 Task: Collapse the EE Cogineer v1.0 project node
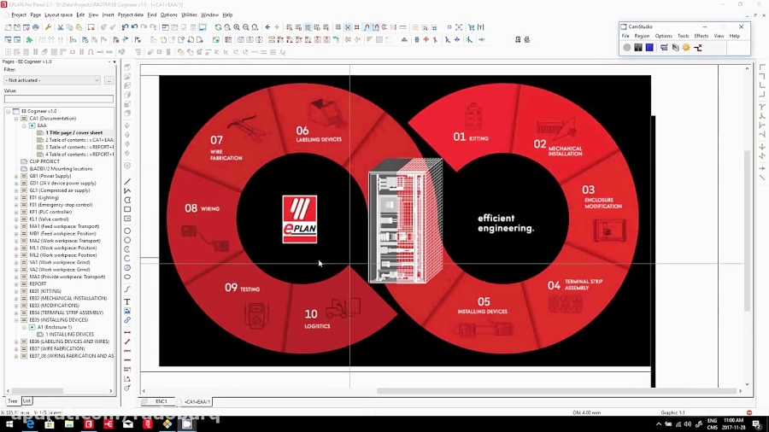pos(9,111)
